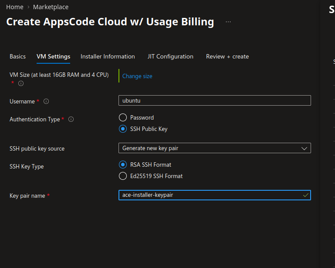Screen dimensions: 335x268
Task: Go to the JIT Configuration tab
Action: [x=170, y=56]
